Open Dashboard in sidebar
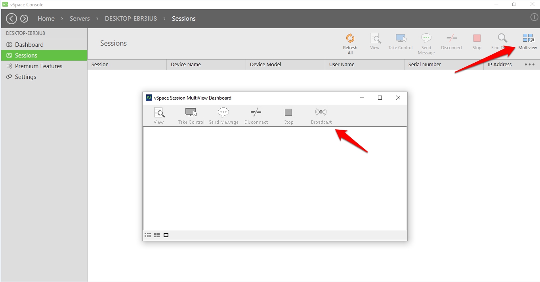This screenshot has height=282, width=540. (44, 45)
